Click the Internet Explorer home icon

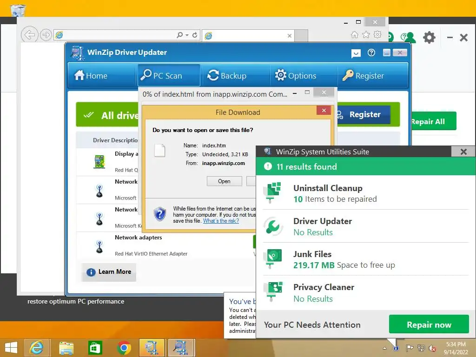(x=354, y=34)
